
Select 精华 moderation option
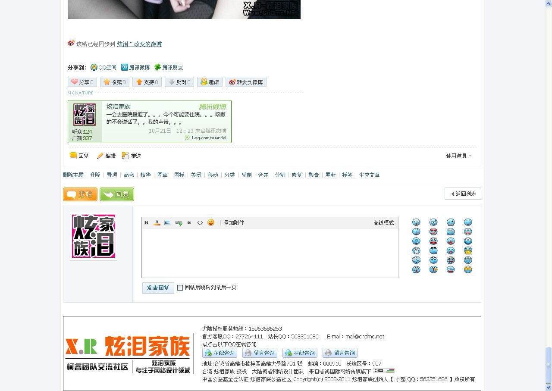pyautogui.click(x=145, y=175)
